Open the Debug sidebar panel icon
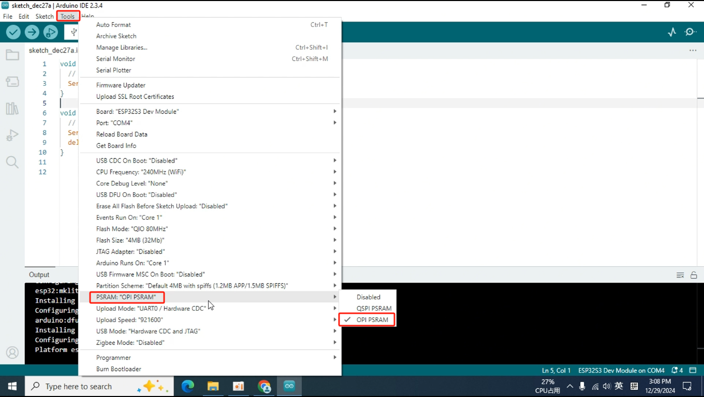 [12, 135]
